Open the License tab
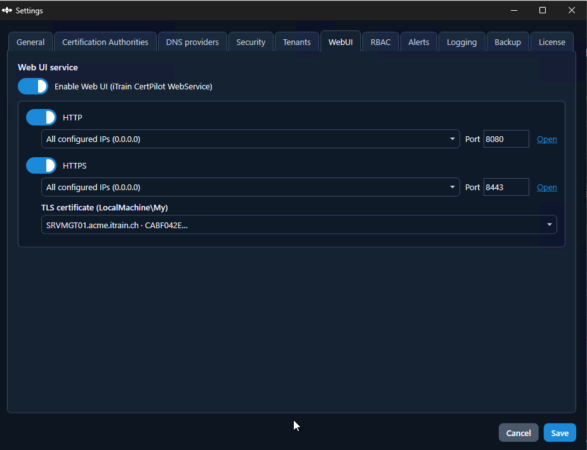Viewport: 587px width, 450px height. point(552,42)
